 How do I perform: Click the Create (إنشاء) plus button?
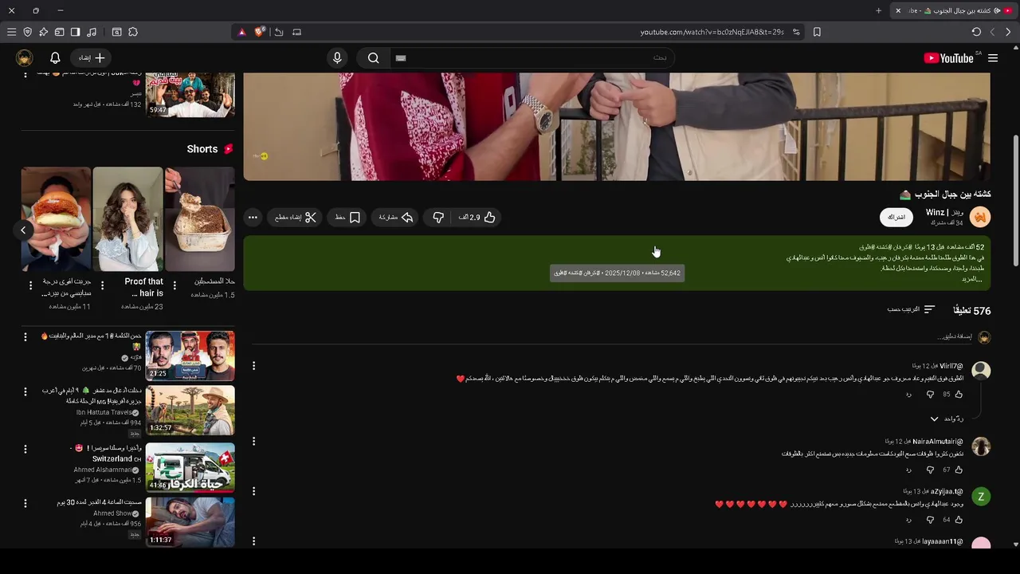[92, 58]
